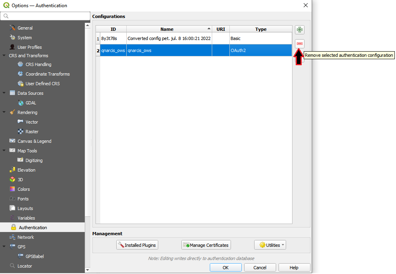Click the Locator settings icon
This screenshot has height=274, width=396.
click(13, 266)
